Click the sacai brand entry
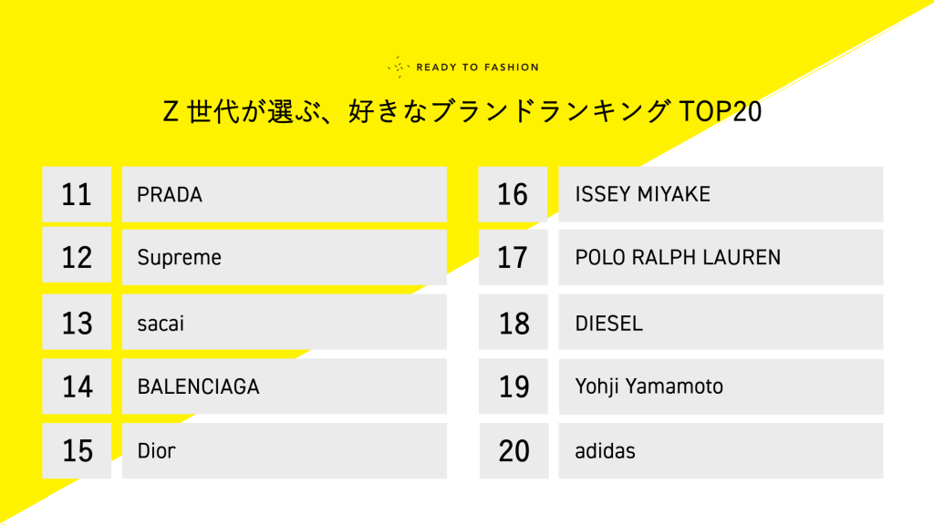Screen dimensions: 934x525 click(x=284, y=322)
